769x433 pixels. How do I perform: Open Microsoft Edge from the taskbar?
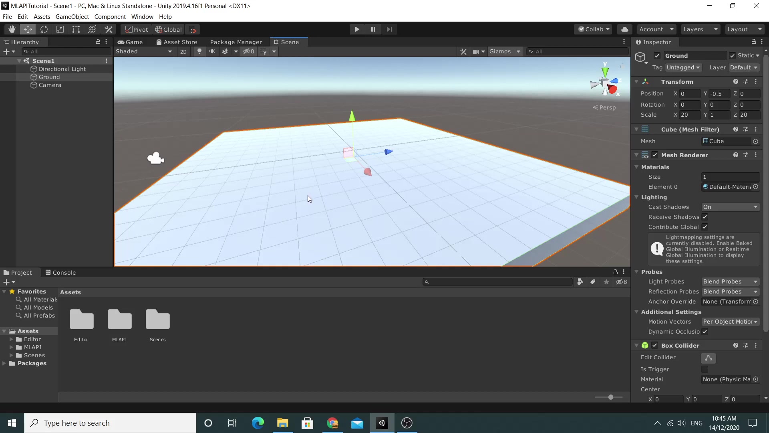(x=258, y=423)
